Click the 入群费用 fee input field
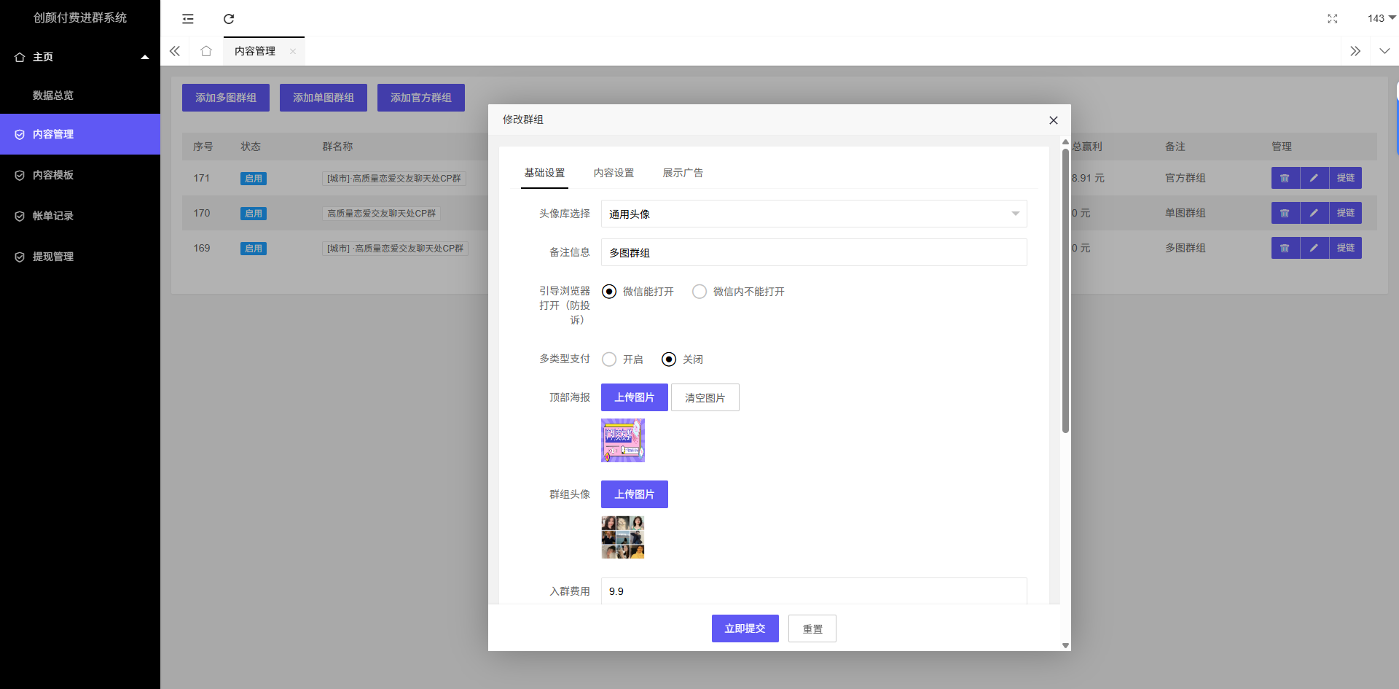The image size is (1399, 689). click(814, 591)
